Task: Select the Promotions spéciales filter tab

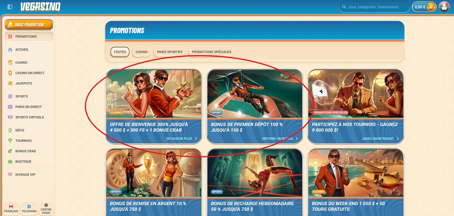Action: pyautogui.click(x=211, y=52)
